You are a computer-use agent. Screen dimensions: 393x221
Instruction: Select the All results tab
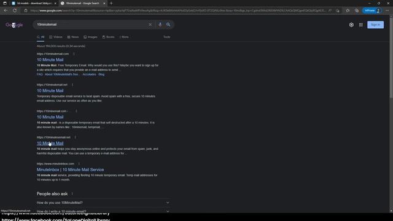(x=41, y=37)
